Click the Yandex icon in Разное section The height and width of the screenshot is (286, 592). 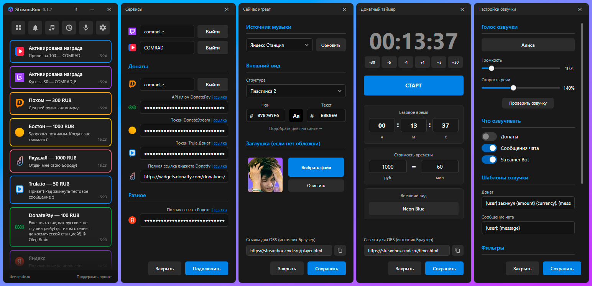[132, 220]
